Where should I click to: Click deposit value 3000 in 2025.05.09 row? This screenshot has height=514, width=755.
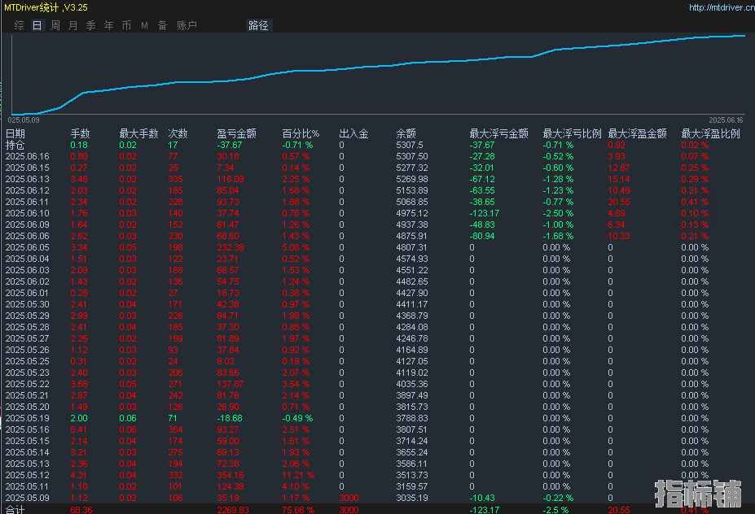click(x=349, y=498)
